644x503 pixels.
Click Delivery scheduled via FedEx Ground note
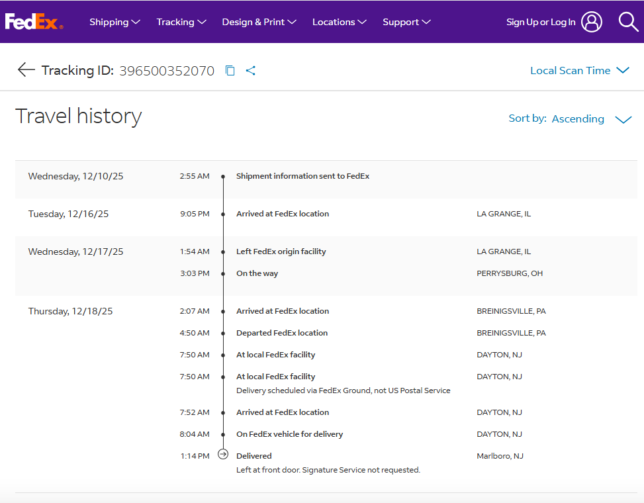[344, 390]
